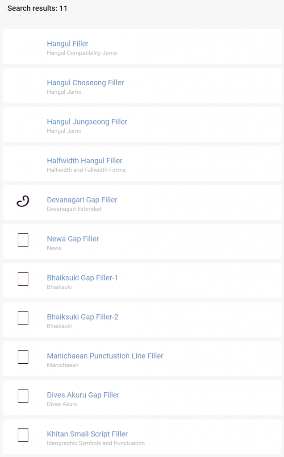Screen dimensions: 284x457
Task: Open the Bhaiksuki Gap Filler-1 link
Action: [82, 278]
